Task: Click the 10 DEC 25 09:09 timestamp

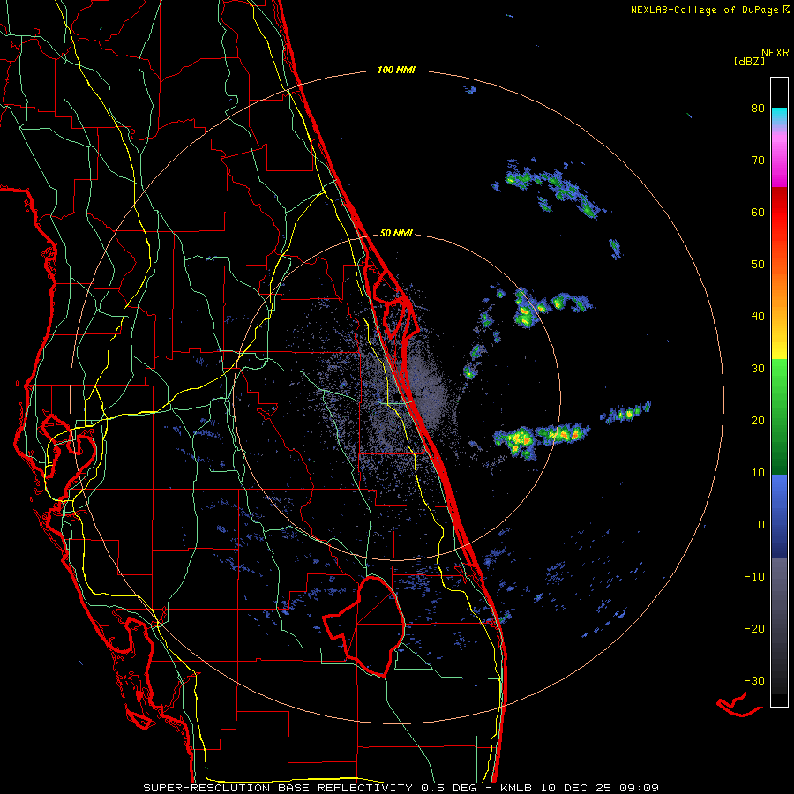Action: coord(600,788)
